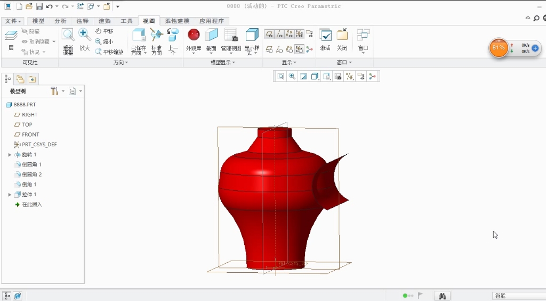This screenshot has height=301, width=546.
Task: Select the 截面 section tool
Action: (211, 35)
